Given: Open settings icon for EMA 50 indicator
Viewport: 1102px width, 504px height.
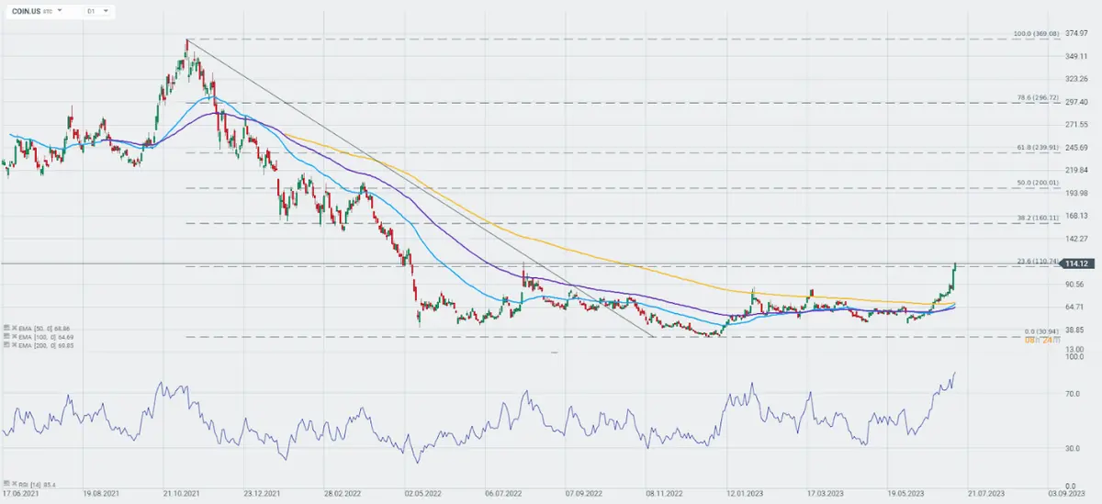Looking at the screenshot, I should tap(6, 327).
